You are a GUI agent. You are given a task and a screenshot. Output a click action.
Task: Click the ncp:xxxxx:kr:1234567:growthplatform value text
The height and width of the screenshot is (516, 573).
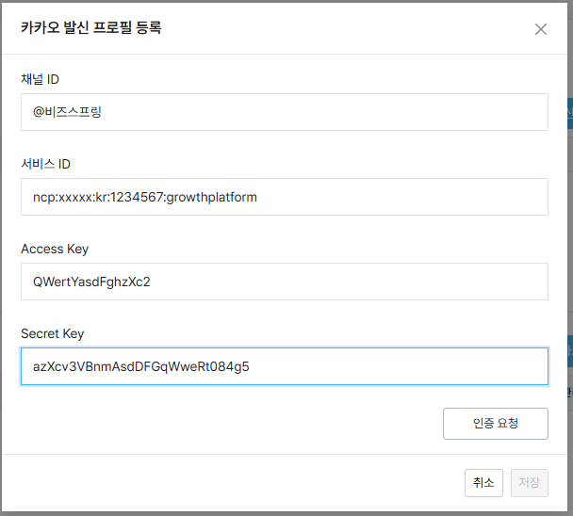pos(145,197)
